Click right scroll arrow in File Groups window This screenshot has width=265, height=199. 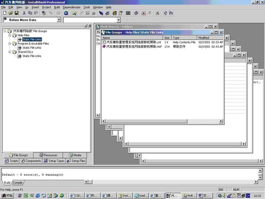(x=221, y=121)
